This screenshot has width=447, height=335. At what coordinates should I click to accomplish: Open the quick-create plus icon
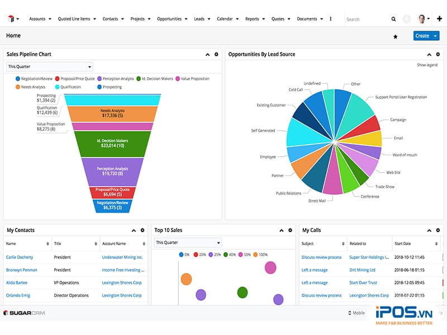tap(440, 18)
